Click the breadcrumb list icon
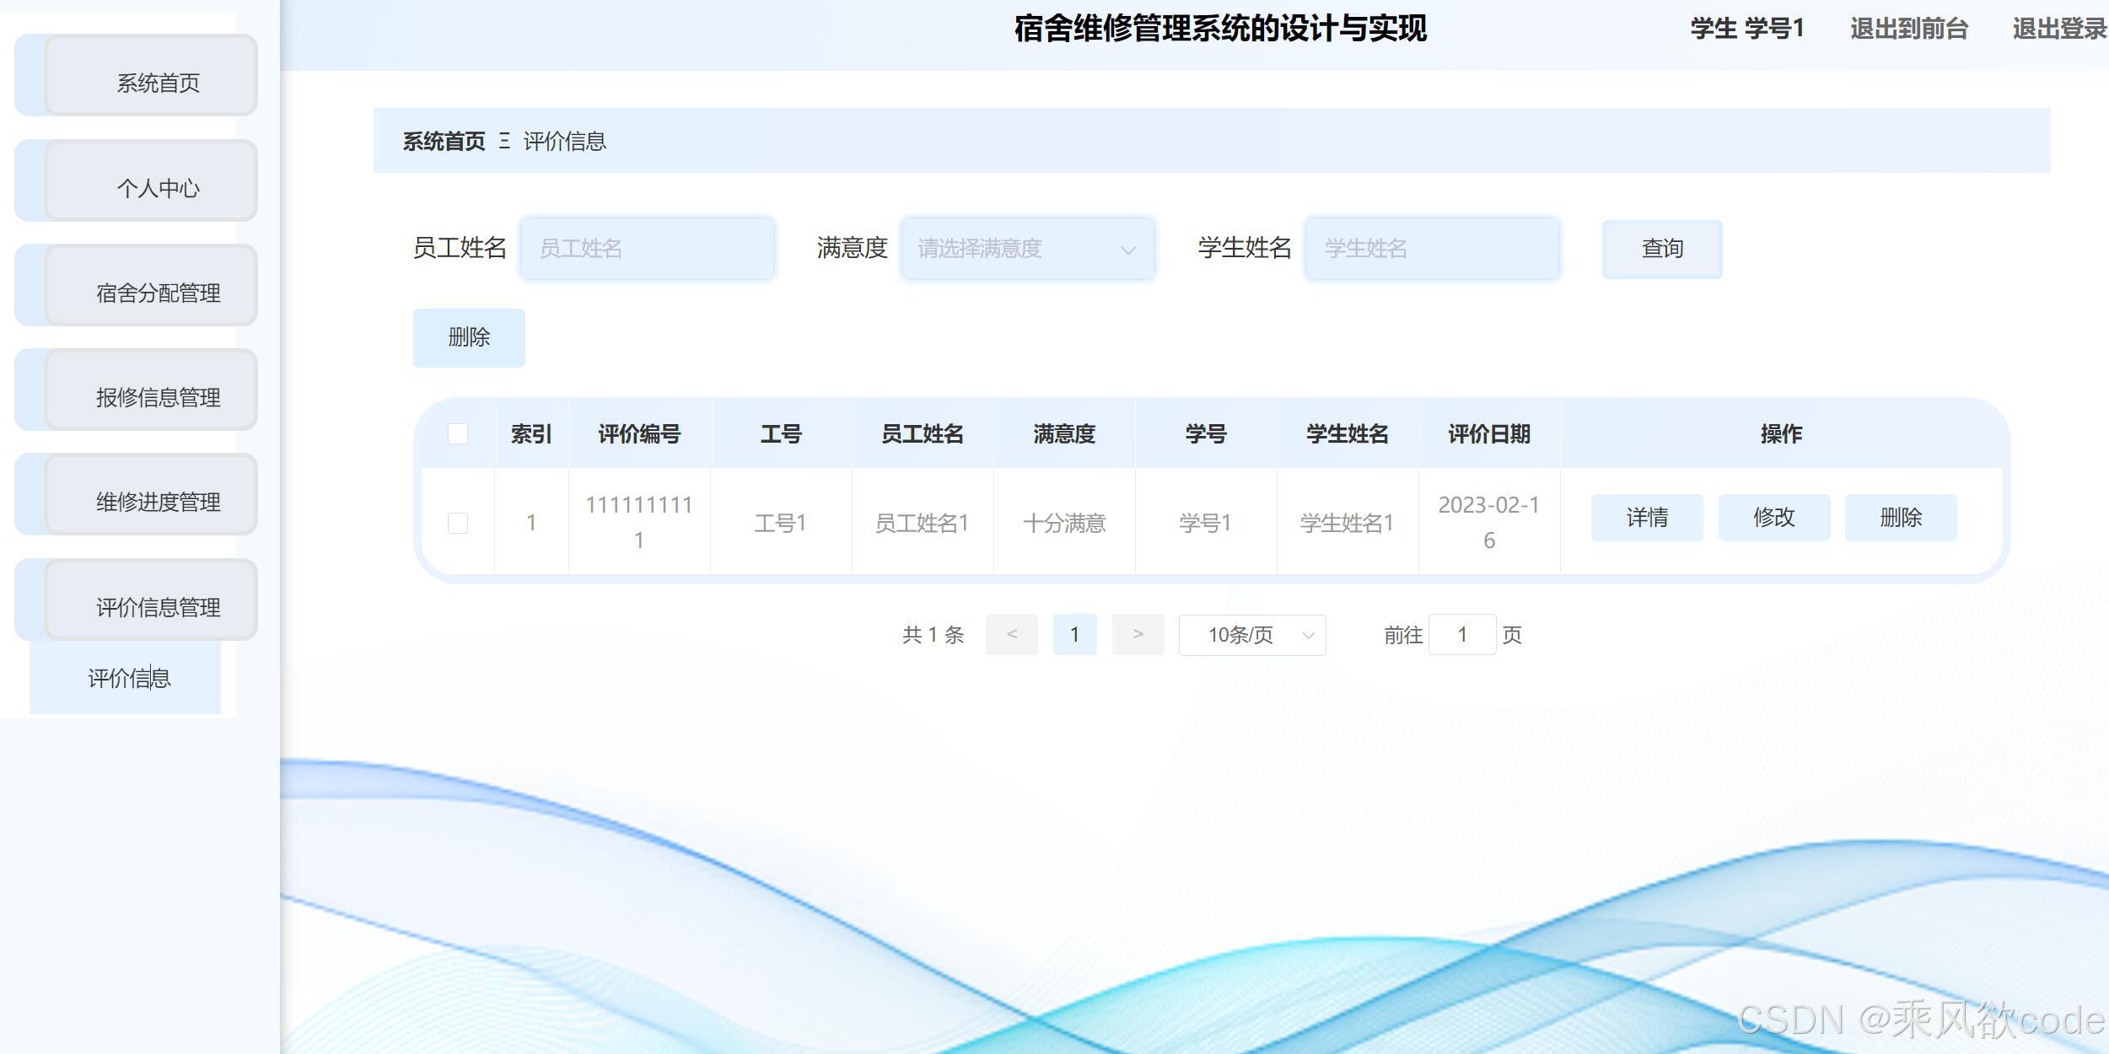2109x1054 pixels. pyautogui.click(x=506, y=141)
